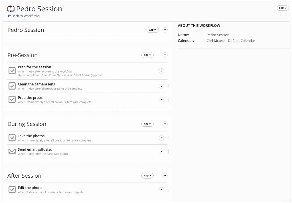
Task: Open the ADD menu in After Session section
Action: coord(147,175)
